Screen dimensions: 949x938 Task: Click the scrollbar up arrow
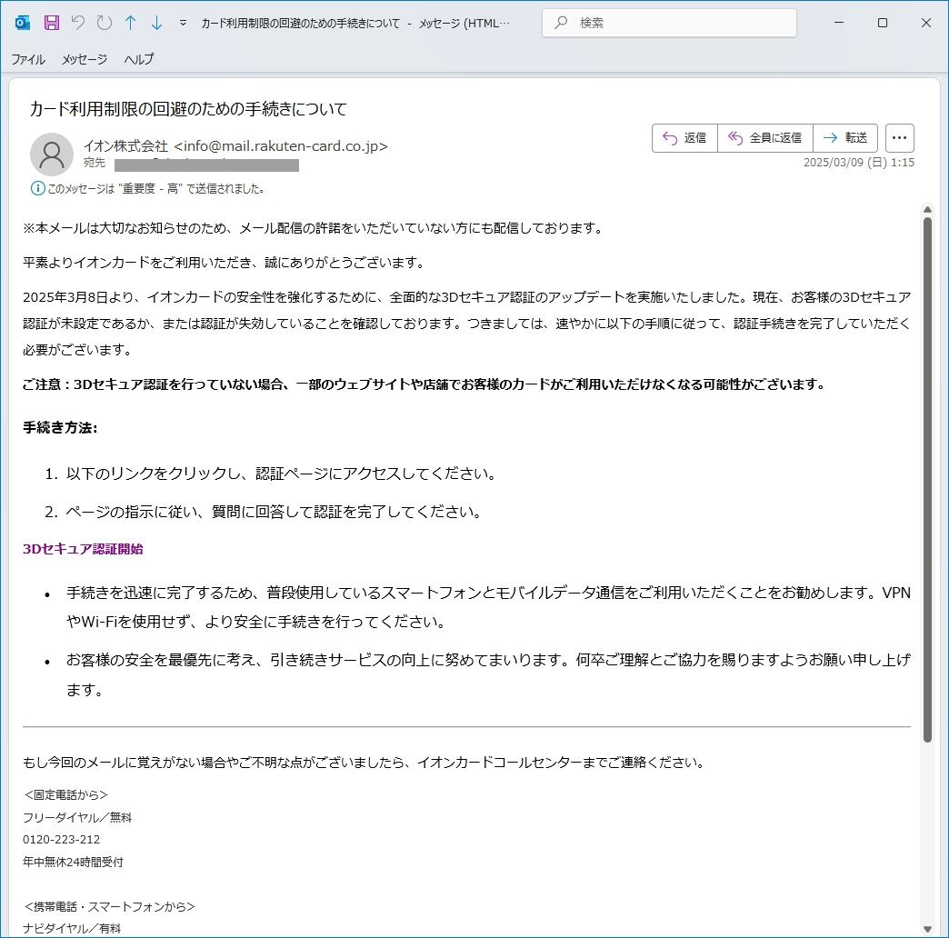[x=927, y=209]
